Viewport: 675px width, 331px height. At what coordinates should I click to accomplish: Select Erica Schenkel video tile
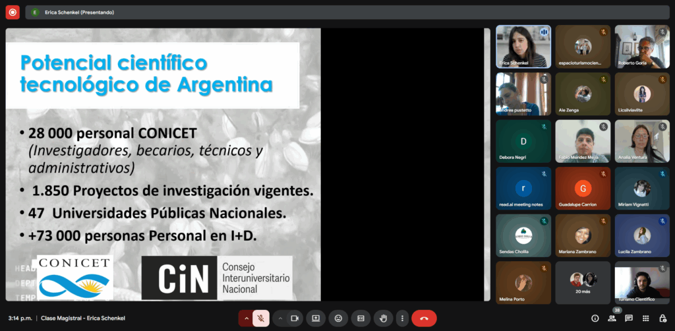pos(523,47)
